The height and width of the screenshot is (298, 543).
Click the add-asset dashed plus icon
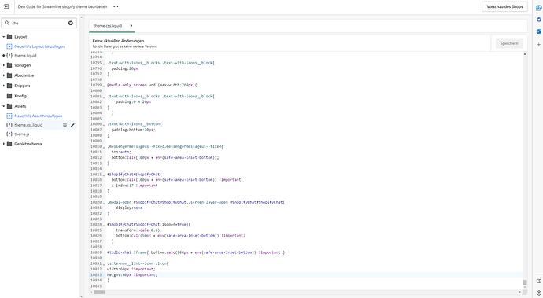(x=9, y=116)
